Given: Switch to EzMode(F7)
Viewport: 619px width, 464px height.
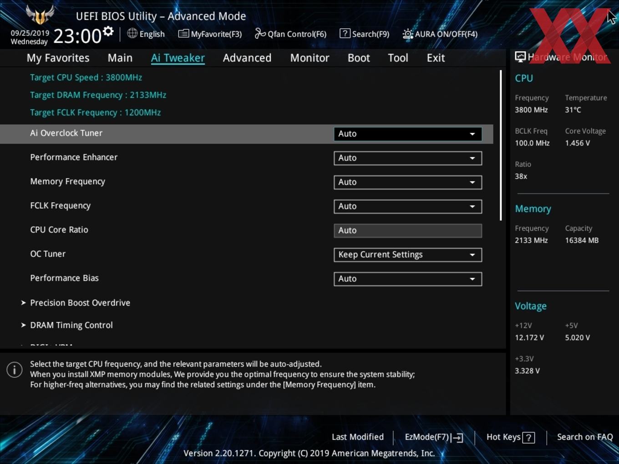Looking at the screenshot, I should [434, 437].
